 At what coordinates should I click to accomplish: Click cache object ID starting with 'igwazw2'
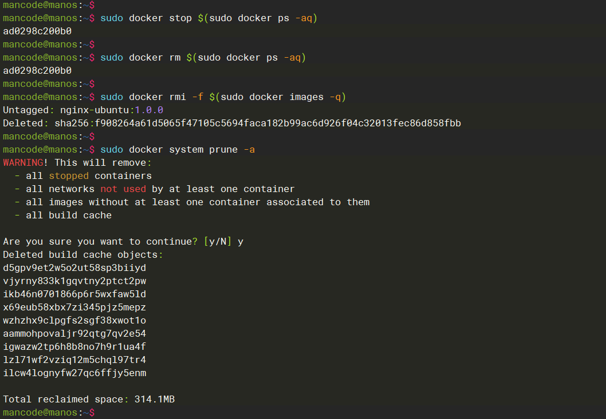[74, 347]
